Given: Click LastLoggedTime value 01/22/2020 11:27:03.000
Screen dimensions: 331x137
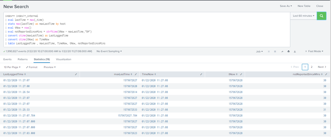Looking at the screenshot, I should [x=19, y=133].
